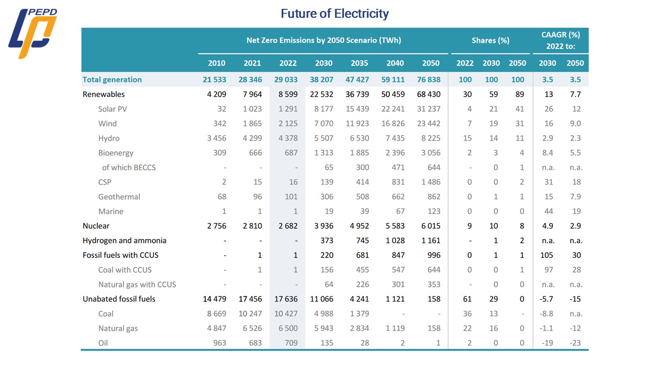Select the Net Zero Emissions scenario header
The height and width of the screenshot is (376, 670).
click(x=323, y=40)
